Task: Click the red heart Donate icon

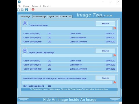Action: tap(33, 10)
